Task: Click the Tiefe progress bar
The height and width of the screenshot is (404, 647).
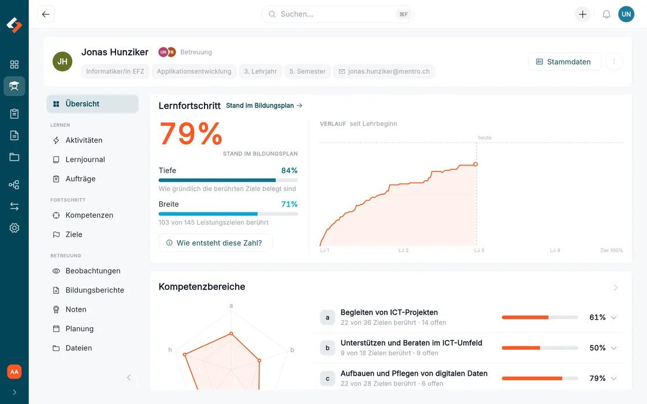Action: tap(228, 180)
